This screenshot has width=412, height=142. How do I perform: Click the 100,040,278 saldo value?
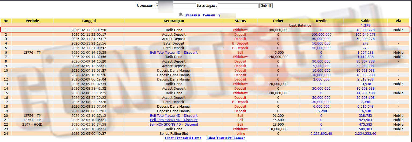[365, 35]
